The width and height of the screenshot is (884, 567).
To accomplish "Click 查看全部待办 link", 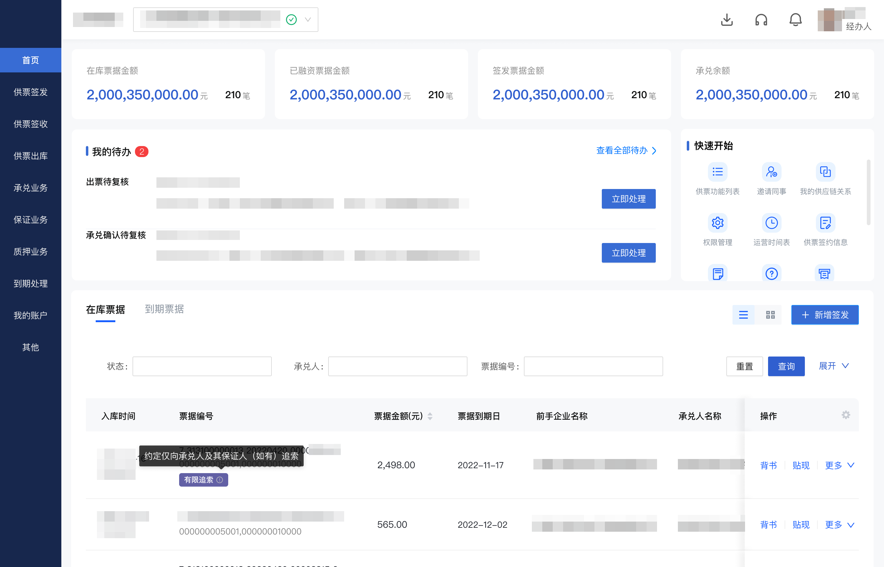I will coord(626,151).
